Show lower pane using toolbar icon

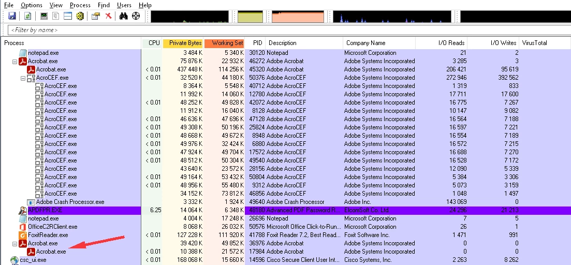click(68, 16)
